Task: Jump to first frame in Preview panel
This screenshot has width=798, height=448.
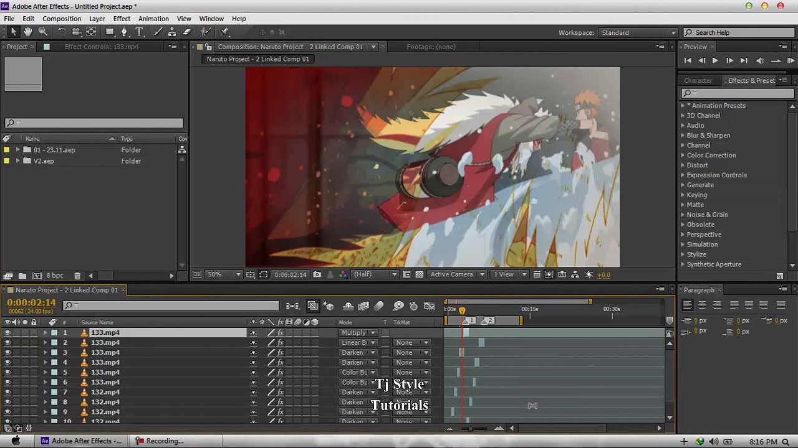Action: click(688, 60)
